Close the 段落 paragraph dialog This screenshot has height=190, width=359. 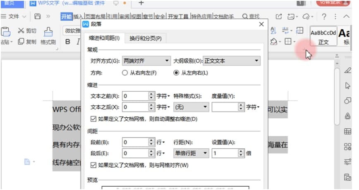point(261,24)
